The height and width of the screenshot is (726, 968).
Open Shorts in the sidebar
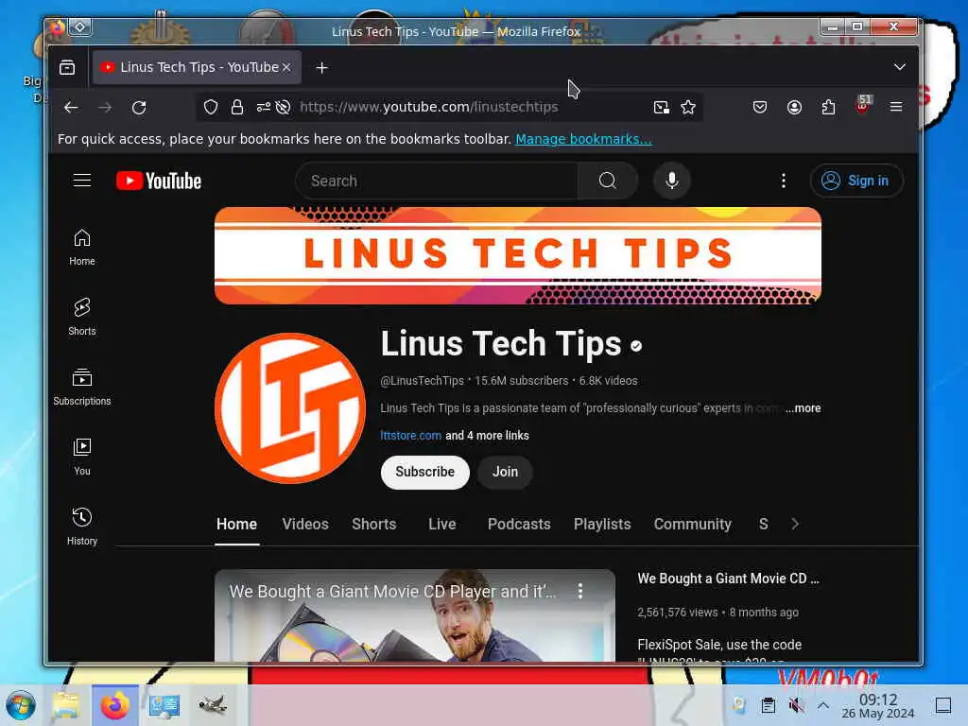pos(82,318)
